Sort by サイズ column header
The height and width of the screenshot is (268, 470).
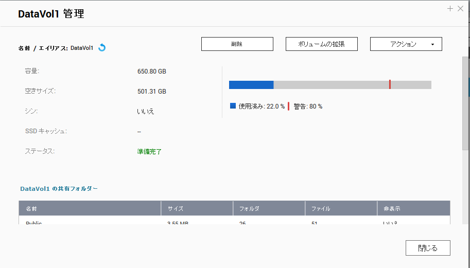tap(197, 208)
